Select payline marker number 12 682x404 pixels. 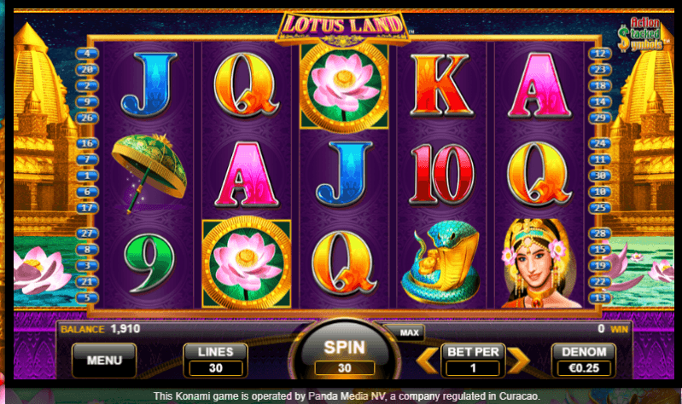click(x=600, y=54)
